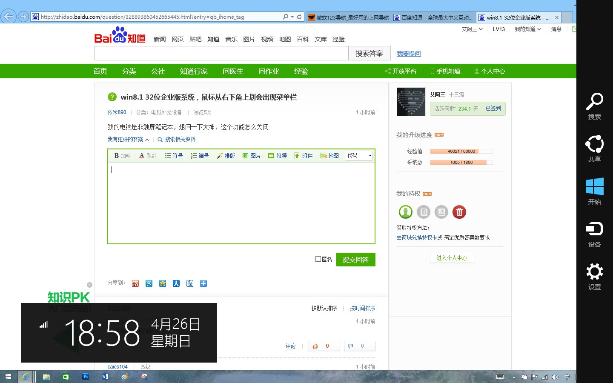This screenshot has height=383, width=613.
Task: Open Windows Store from taskbar
Action: click(x=66, y=377)
